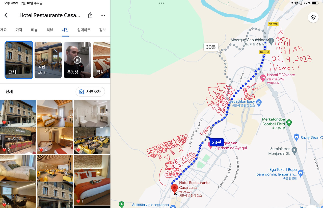Open the three-dot more options menu
323x208 pixels.
(103, 15)
